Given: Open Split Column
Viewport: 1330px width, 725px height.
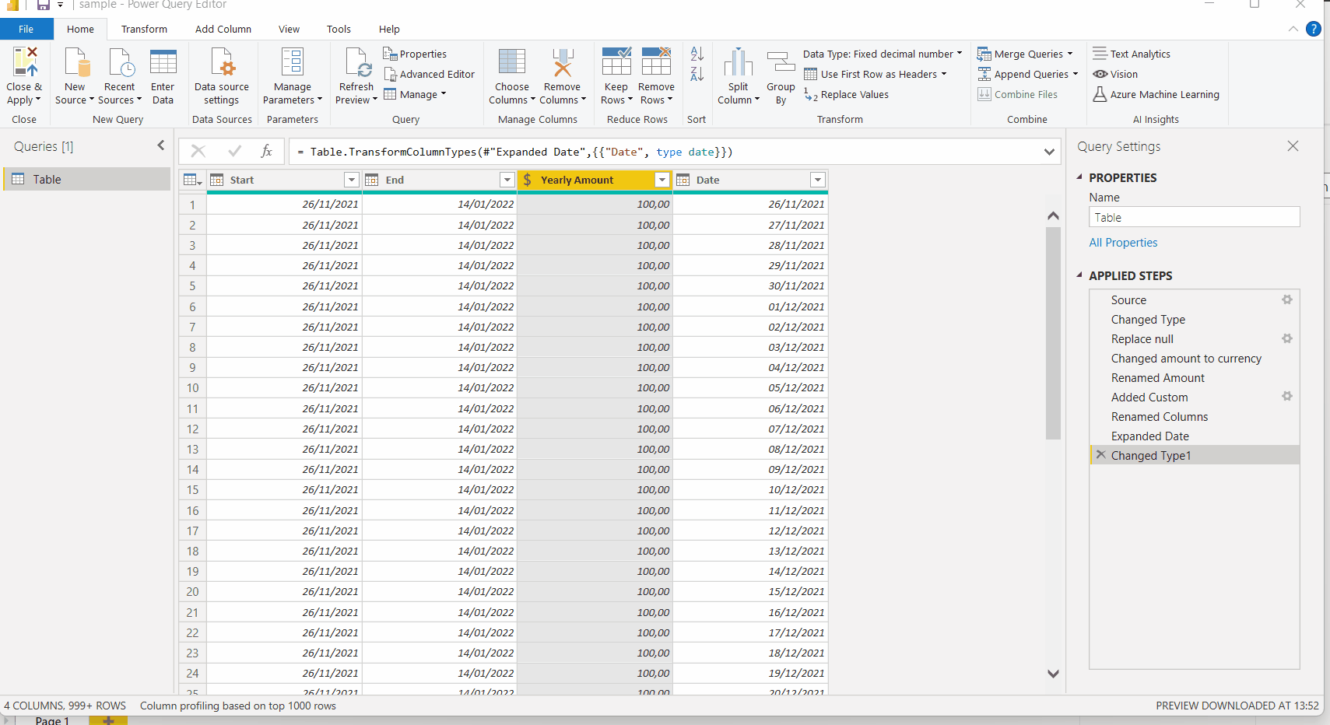Looking at the screenshot, I should click(x=738, y=75).
